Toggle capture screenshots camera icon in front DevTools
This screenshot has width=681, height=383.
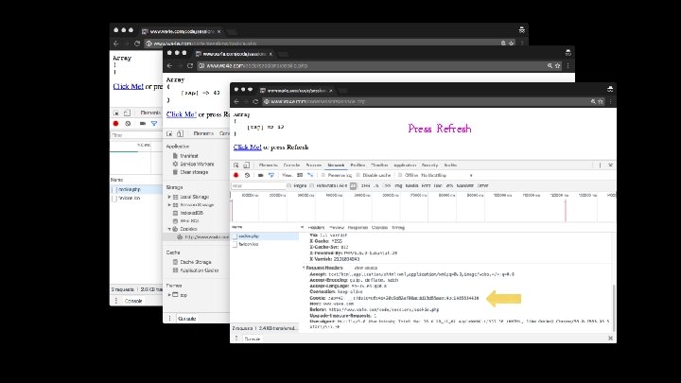[261, 176]
